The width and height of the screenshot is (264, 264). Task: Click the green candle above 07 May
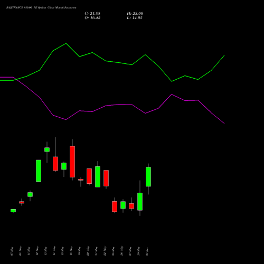[x=13, y=211]
